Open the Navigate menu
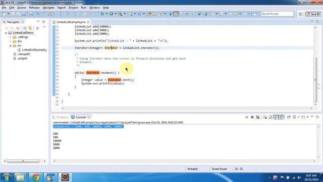Viewport: 323px width, 182px height. pyautogui.click(x=48, y=8)
